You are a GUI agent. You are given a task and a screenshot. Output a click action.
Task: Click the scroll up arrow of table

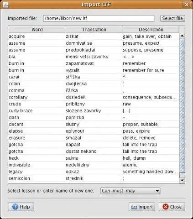(x=182, y=36)
